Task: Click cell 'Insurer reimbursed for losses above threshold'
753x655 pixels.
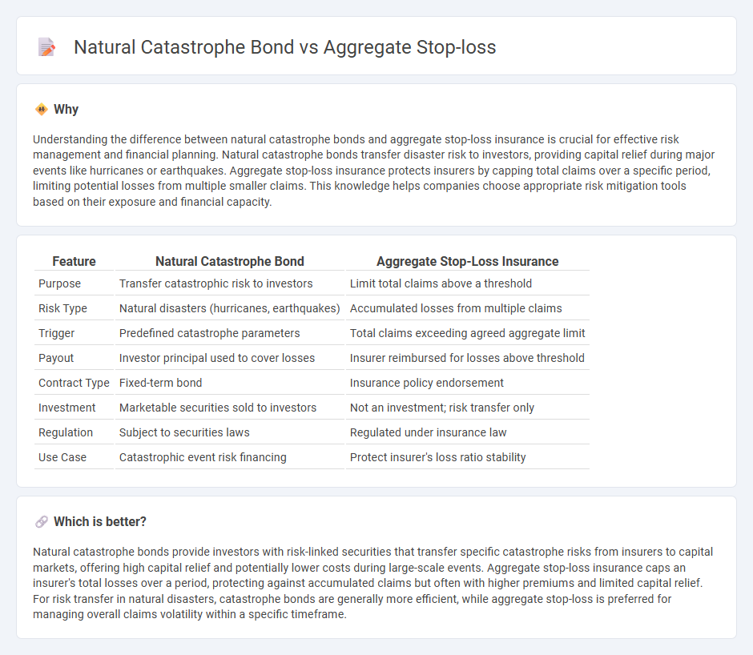Action: coord(467,358)
